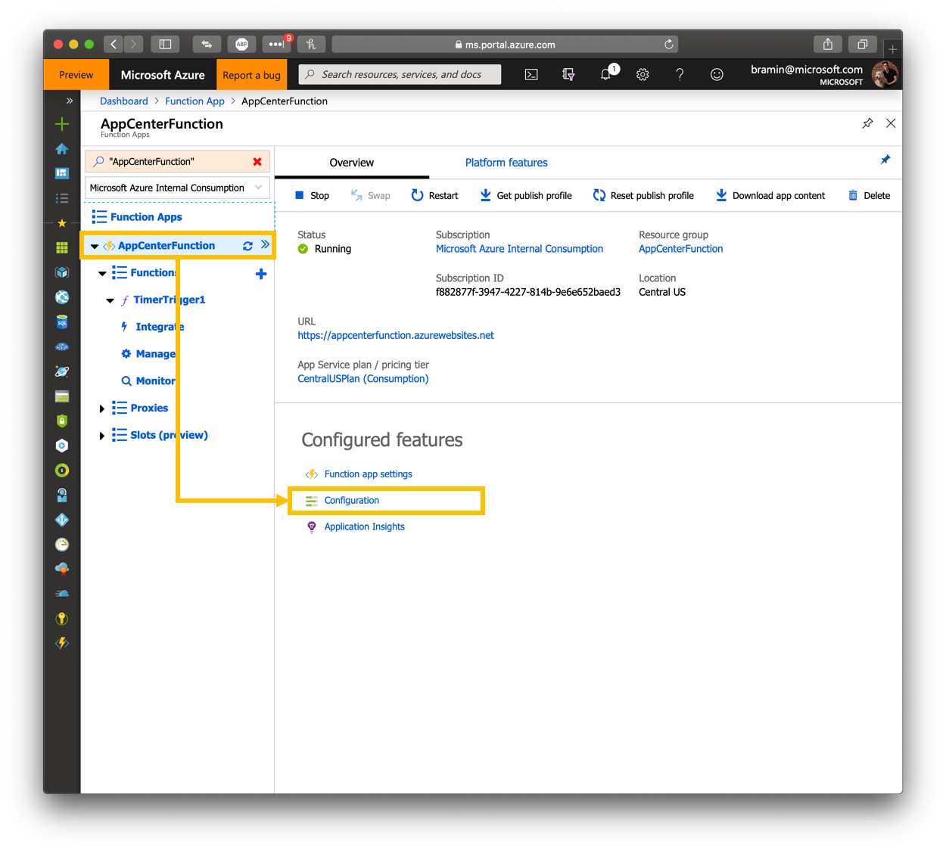Open Function Apps lightning icon in sidebar
The height and width of the screenshot is (851, 946).
click(62, 644)
